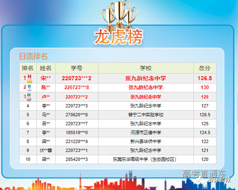
Task: Click the 学校 column header
Action: pos(146,68)
